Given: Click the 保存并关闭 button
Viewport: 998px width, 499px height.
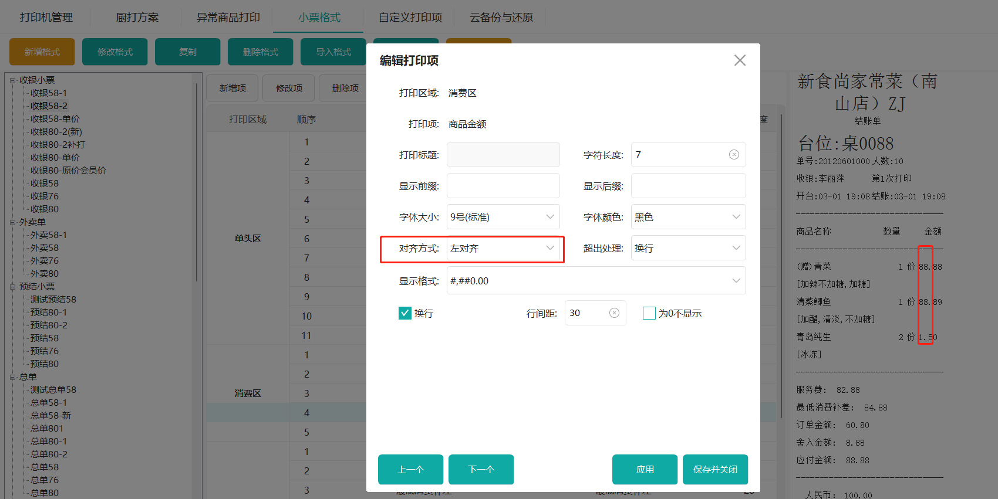Looking at the screenshot, I should point(715,469).
